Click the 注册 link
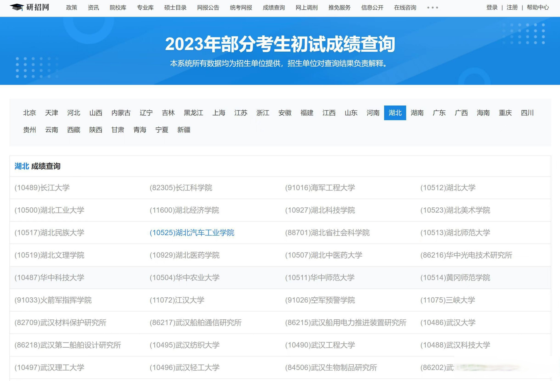Viewport: 560px width, 381px height. pos(512,7)
